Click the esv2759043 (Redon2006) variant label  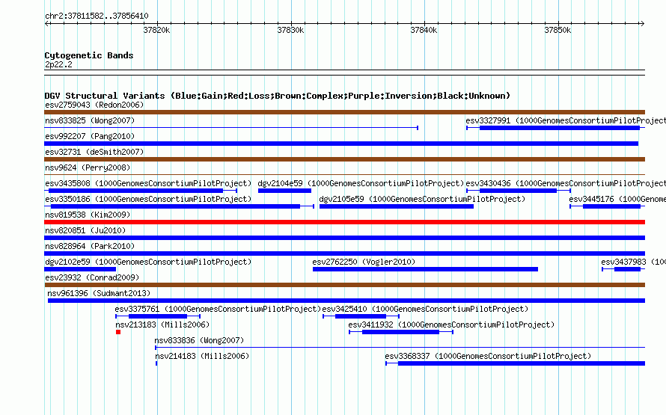coord(94,105)
